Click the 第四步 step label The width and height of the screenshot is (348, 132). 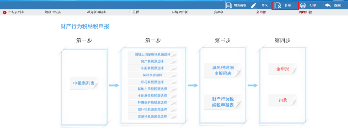(x=283, y=40)
